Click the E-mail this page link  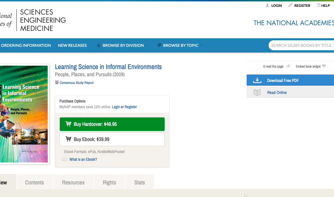[273, 67]
